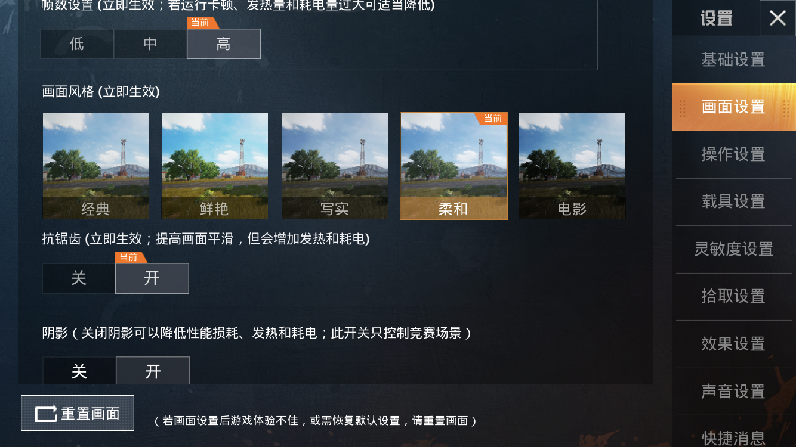Switch to the 电影 picture style
Image resolution: width=796 pixels, height=447 pixels.
point(572,166)
